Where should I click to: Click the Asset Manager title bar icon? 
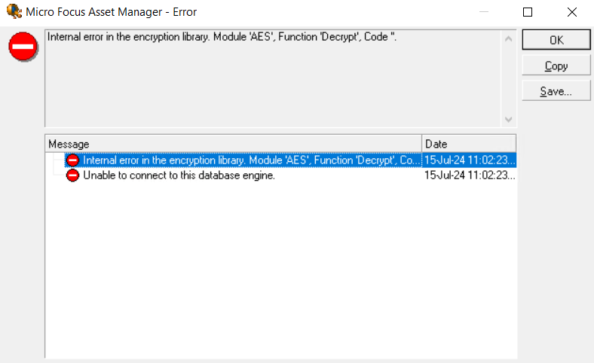pyautogui.click(x=13, y=12)
